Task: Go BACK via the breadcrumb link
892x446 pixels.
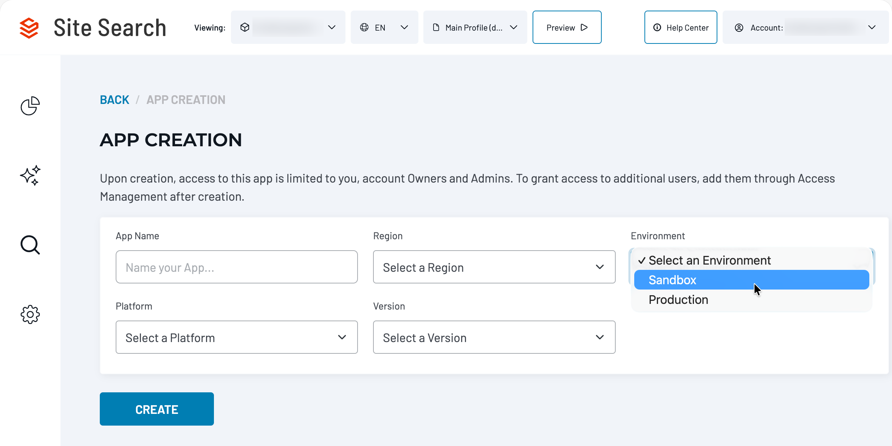Action: click(115, 100)
